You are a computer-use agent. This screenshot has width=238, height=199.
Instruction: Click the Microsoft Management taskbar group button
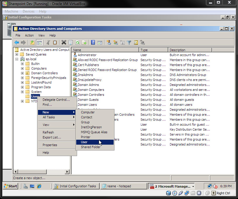coord(171,186)
